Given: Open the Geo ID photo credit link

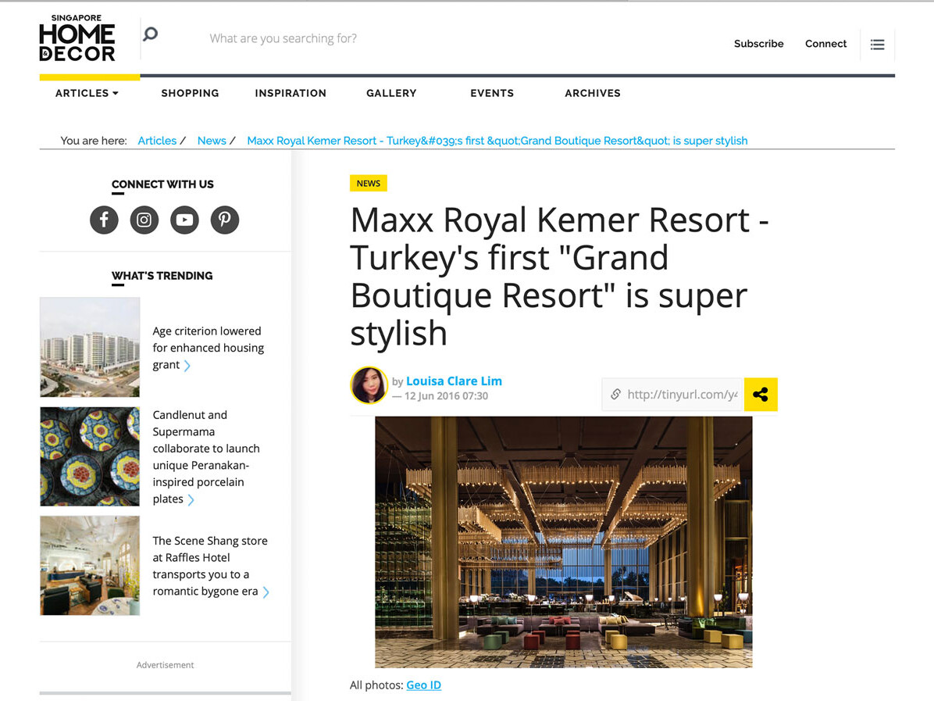Looking at the screenshot, I should [423, 685].
